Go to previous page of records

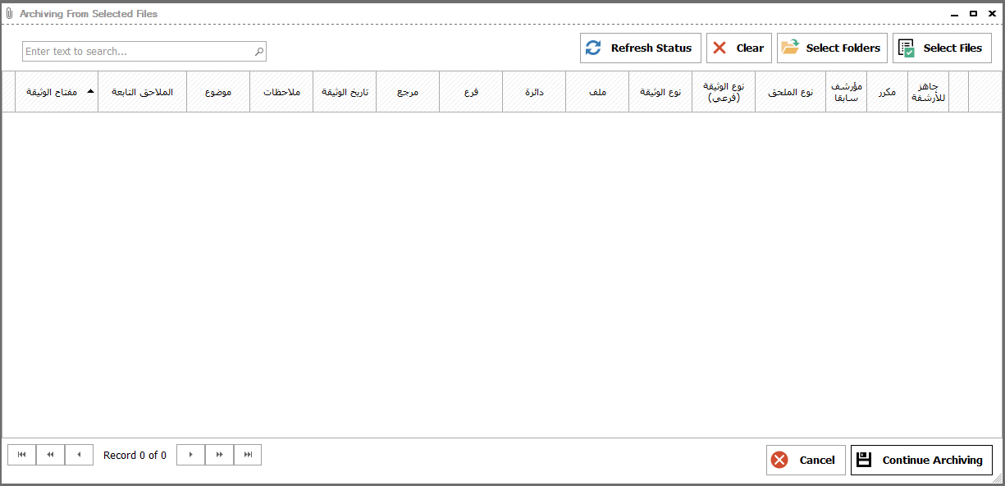(51, 455)
